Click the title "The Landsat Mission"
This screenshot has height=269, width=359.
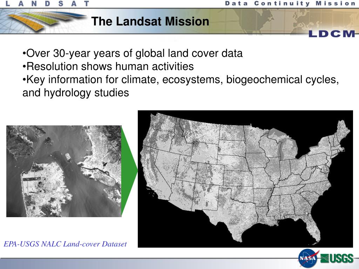(150, 21)
